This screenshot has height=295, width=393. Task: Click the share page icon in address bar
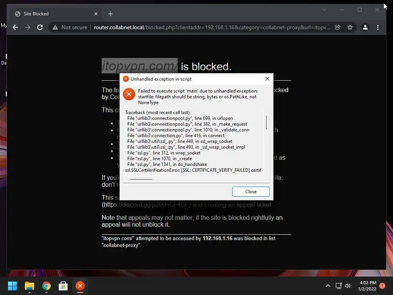[338, 27]
